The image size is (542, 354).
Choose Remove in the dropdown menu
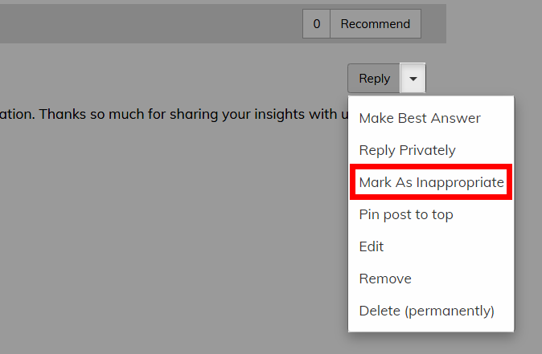click(431, 279)
